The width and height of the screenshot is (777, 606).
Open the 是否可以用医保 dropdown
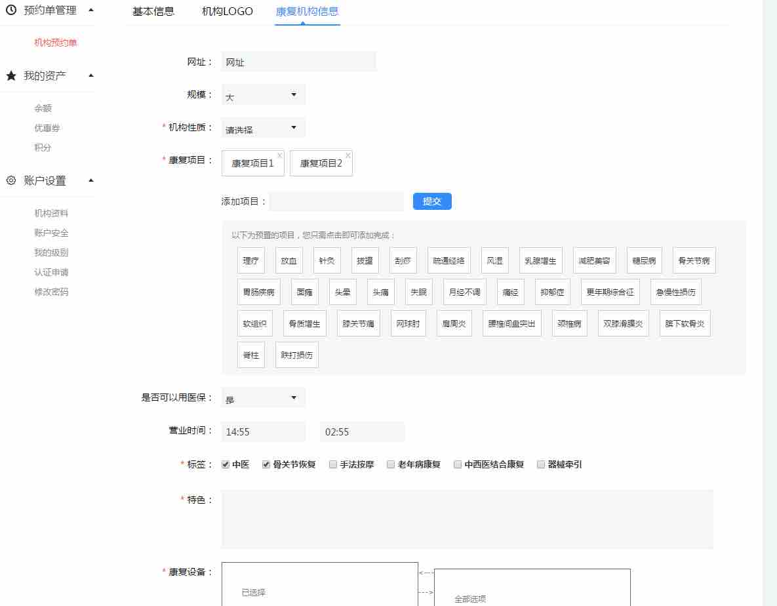tap(263, 398)
